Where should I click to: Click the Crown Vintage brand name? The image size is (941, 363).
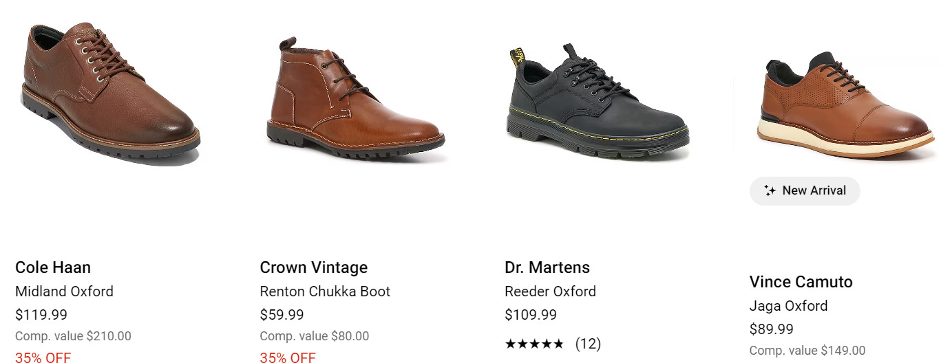coord(314,267)
